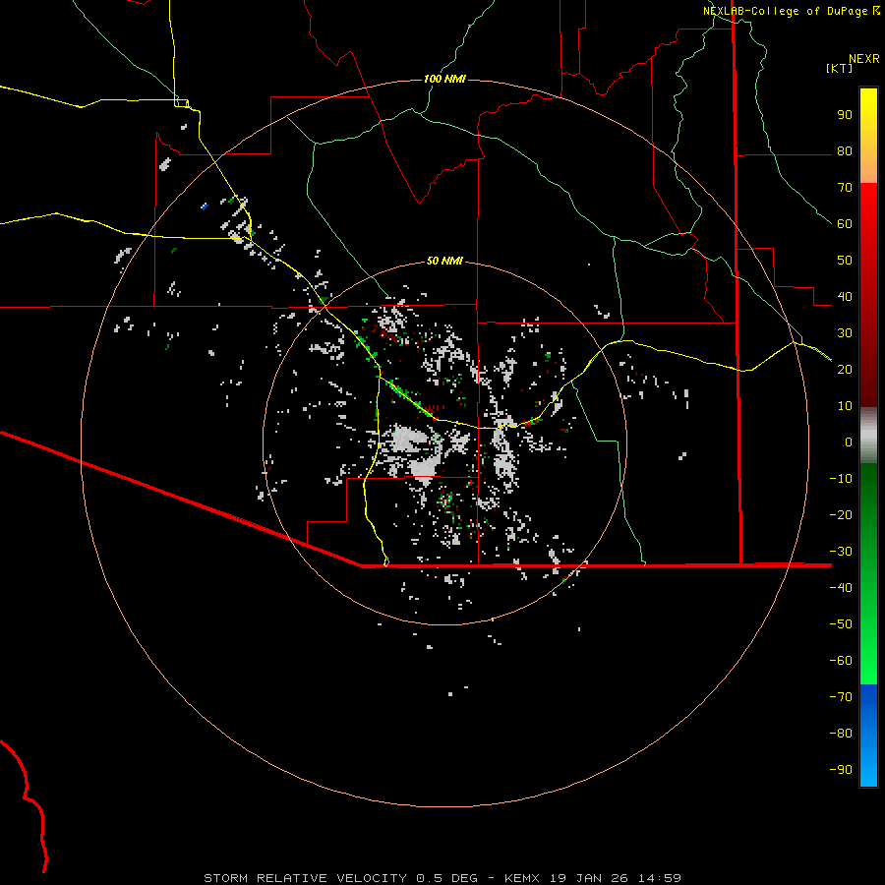Click the -90 value on the velocity scale

click(x=841, y=770)
